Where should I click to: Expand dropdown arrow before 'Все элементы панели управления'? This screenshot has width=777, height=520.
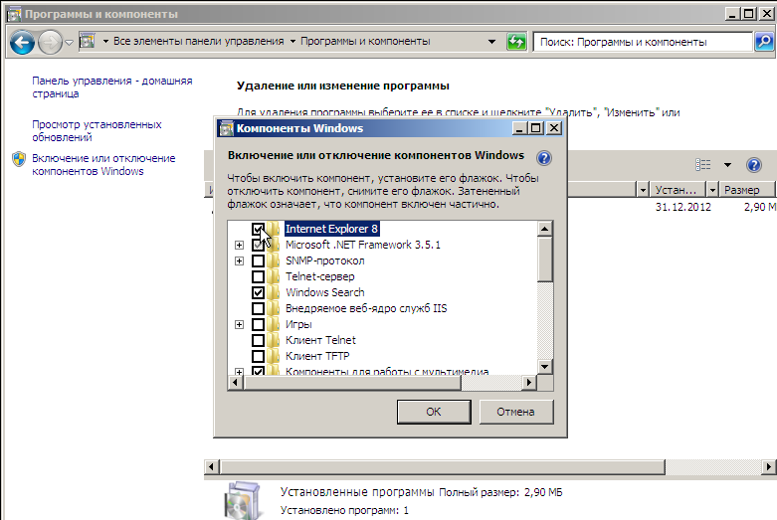click(x=105, y=41)
